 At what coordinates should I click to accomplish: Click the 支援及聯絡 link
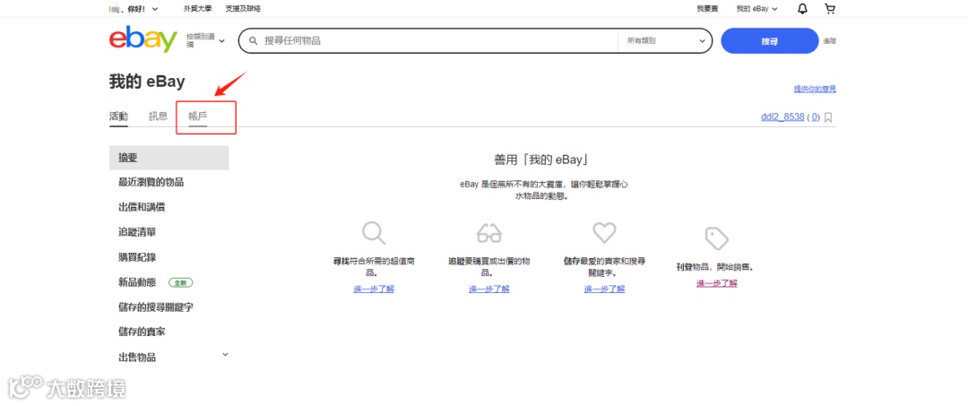click(243, 9)
